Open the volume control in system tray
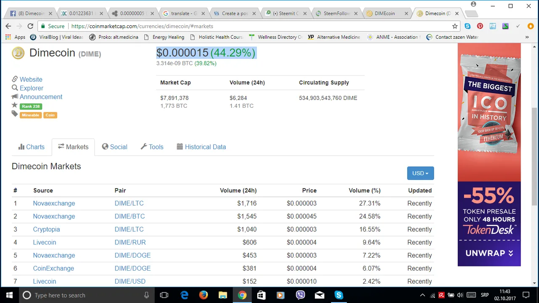 pyautogui.click(x=460, y=295)
